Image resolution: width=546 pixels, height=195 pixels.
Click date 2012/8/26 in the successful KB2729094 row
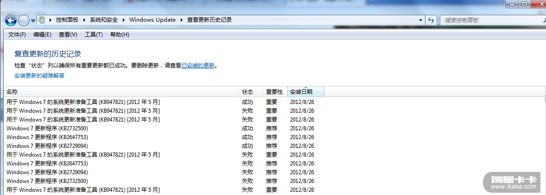point(302,146)
